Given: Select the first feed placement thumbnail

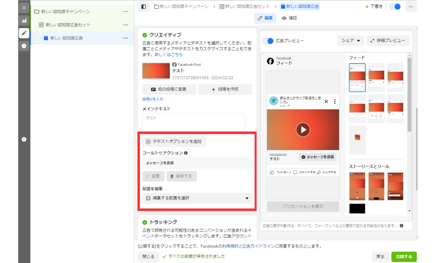Looking at the screenshot, I should point(357,77).
